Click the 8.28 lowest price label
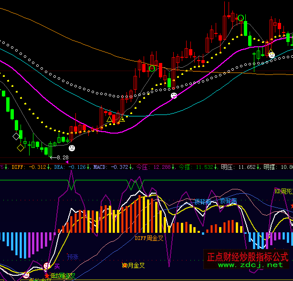Image resolution: width=293 pixels, height=281 pixels. pyautogui.click(x=63, y=157)
